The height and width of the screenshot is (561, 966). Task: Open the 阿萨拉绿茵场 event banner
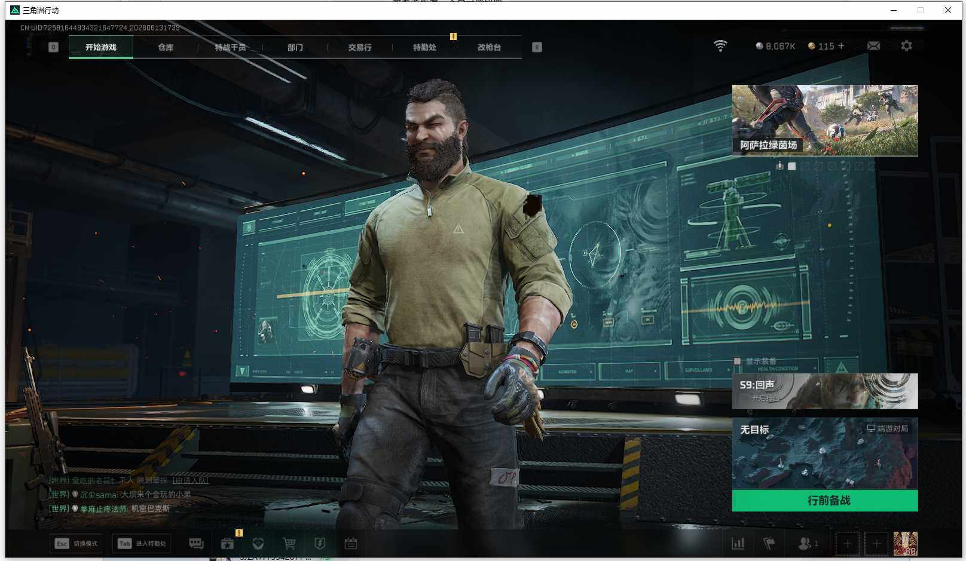click(825, 120)
